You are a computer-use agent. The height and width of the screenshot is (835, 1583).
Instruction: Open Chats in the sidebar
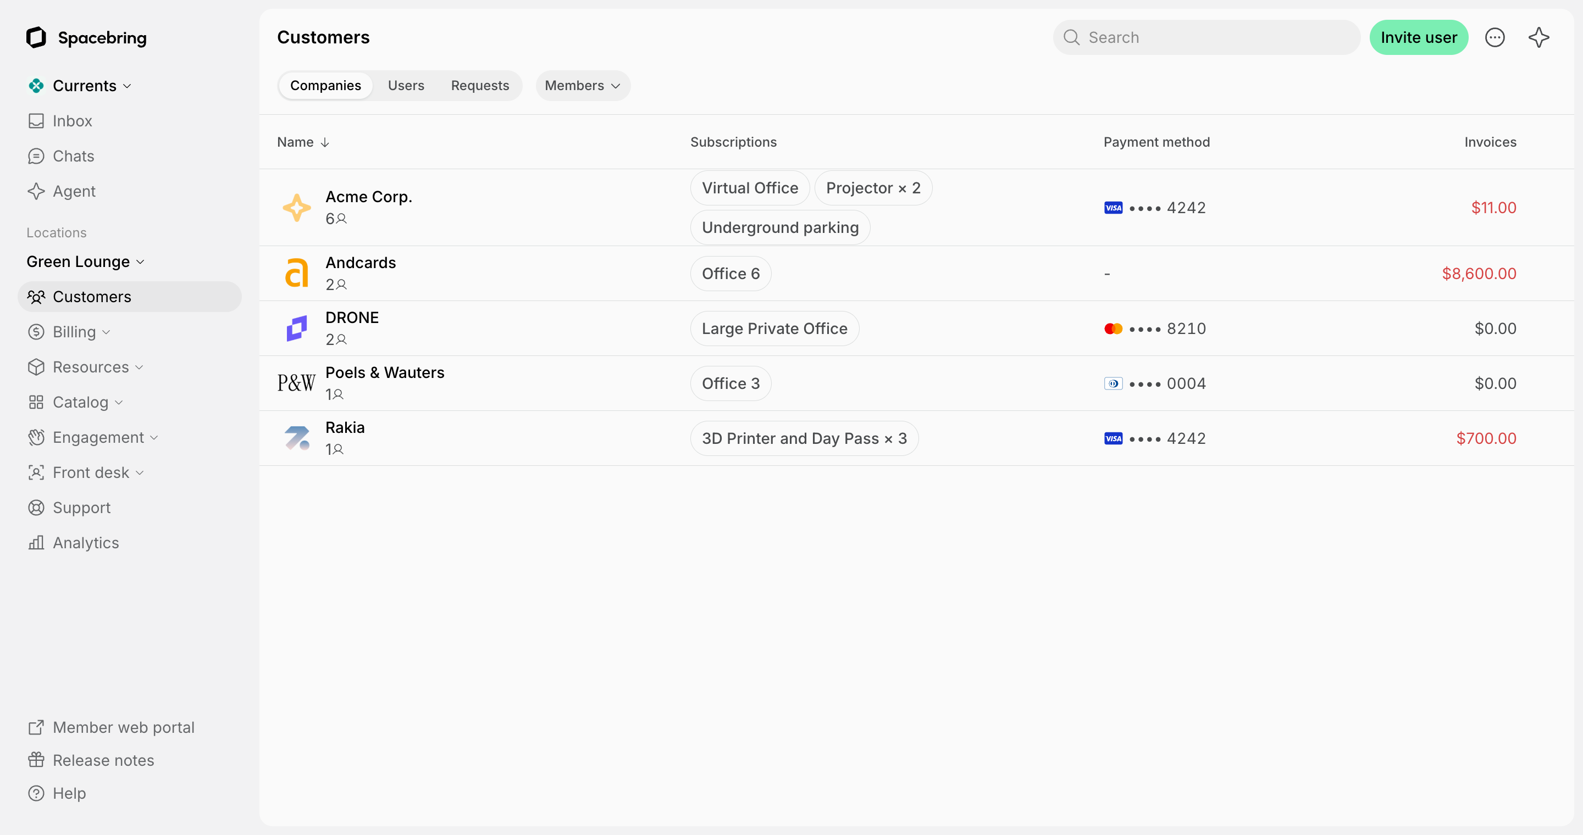[61, 156]
